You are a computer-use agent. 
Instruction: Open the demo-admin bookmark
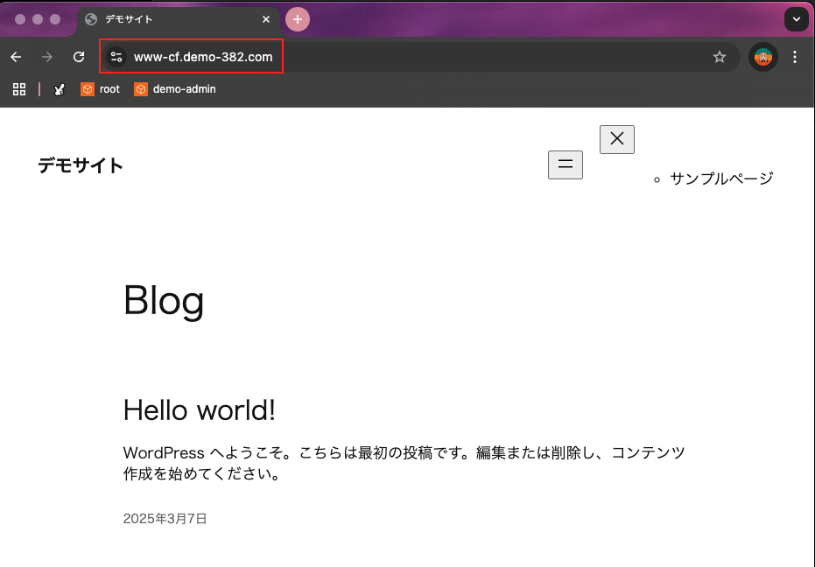(x=175, y=89)
